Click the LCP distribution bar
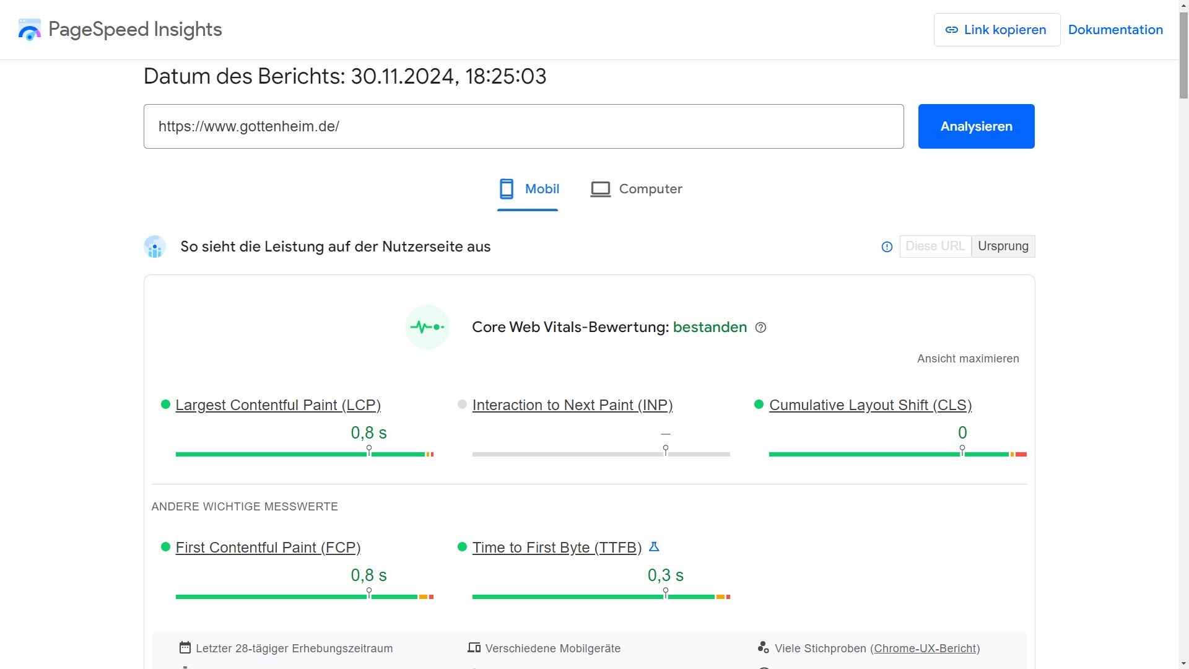This screenshot has width=1189, height=669. tap(305, 454)
